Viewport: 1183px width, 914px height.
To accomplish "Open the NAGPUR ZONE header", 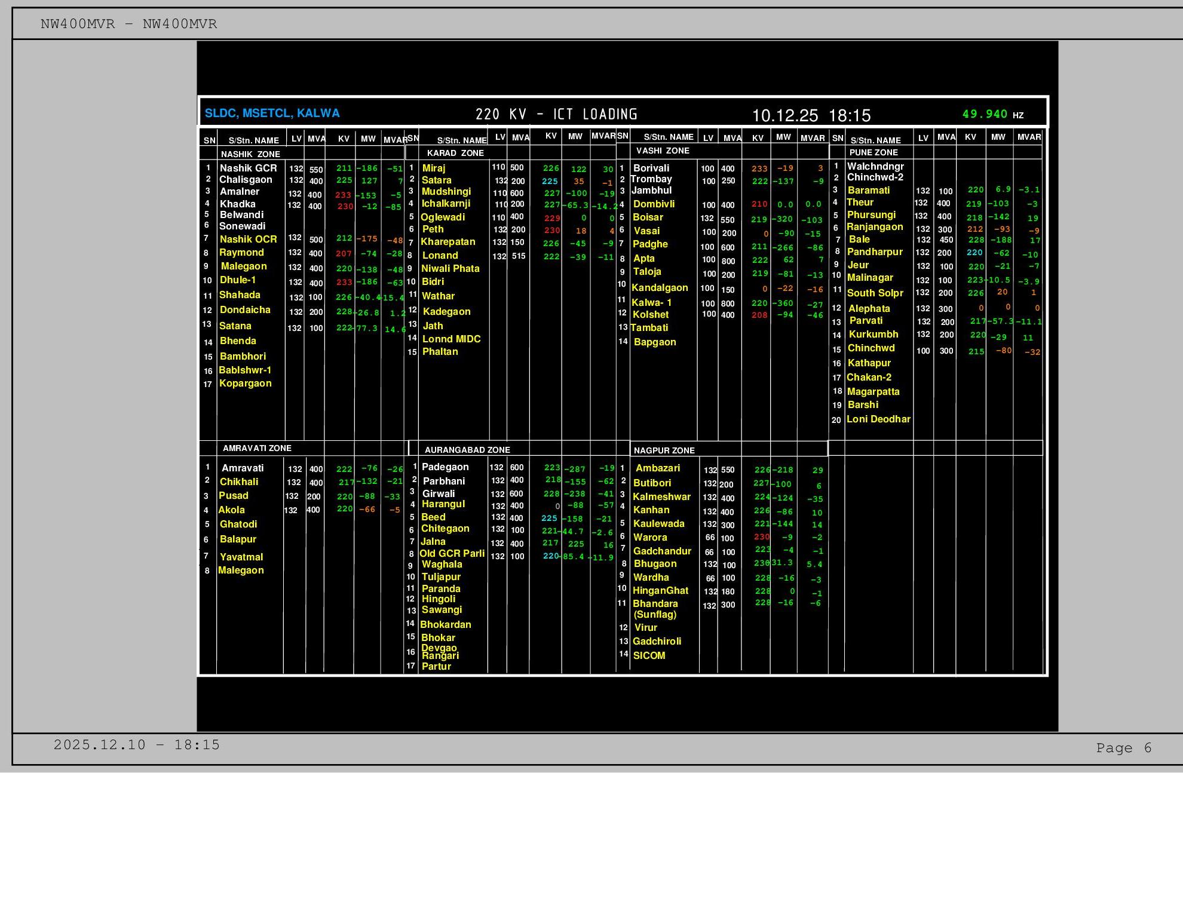I will tap(664, 450).
